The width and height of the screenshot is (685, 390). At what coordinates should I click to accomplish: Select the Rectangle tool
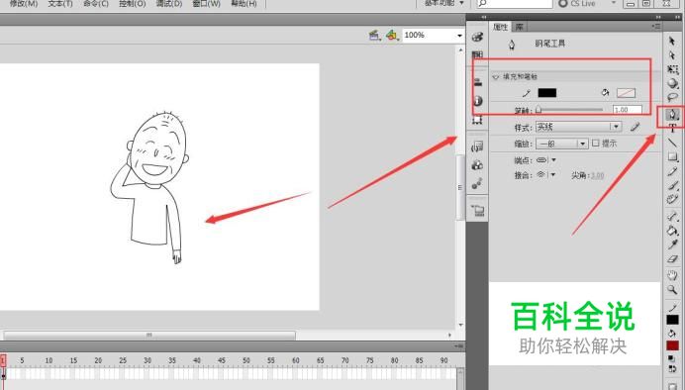672,156
